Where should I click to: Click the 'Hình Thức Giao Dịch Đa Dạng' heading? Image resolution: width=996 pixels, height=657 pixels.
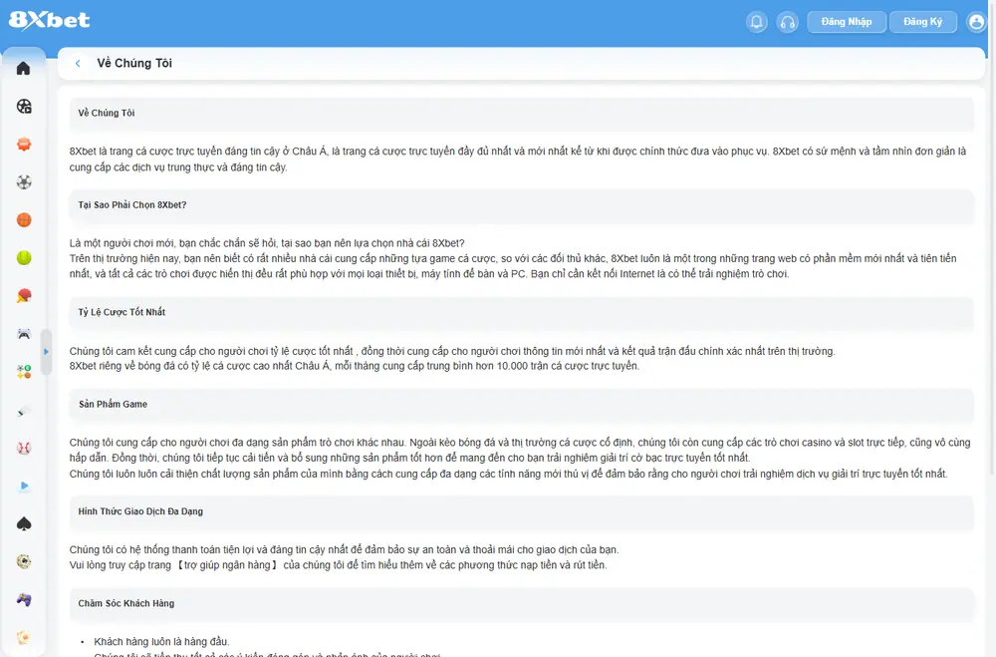click(140, 511)
